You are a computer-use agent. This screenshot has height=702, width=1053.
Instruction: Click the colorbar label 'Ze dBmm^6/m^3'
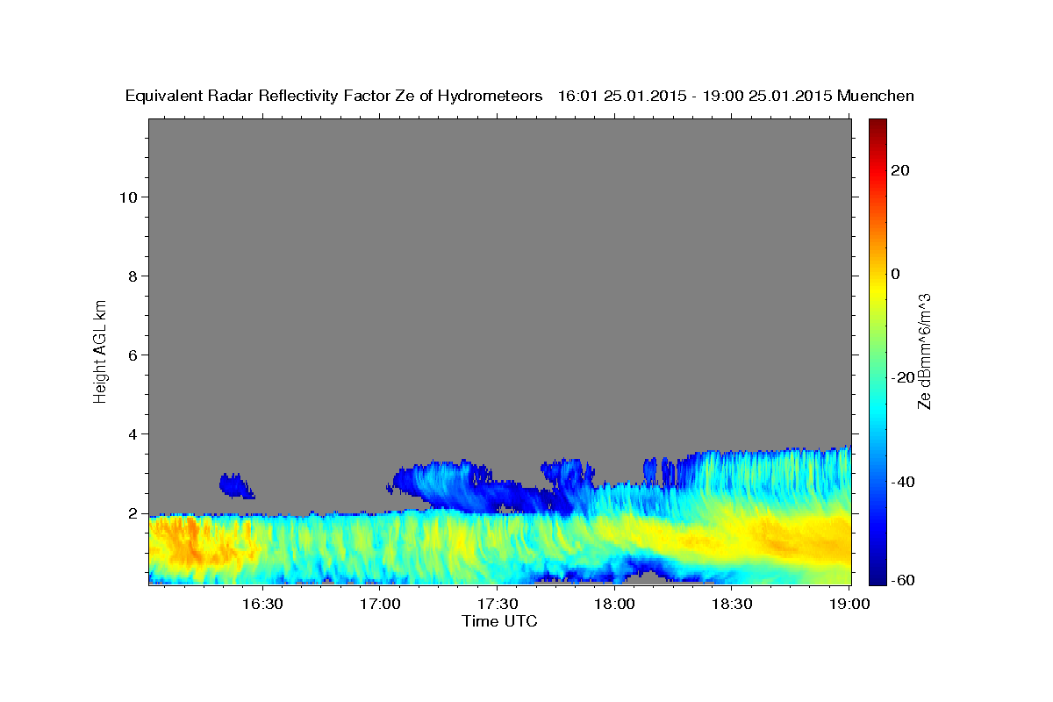[x=924, y=351]
